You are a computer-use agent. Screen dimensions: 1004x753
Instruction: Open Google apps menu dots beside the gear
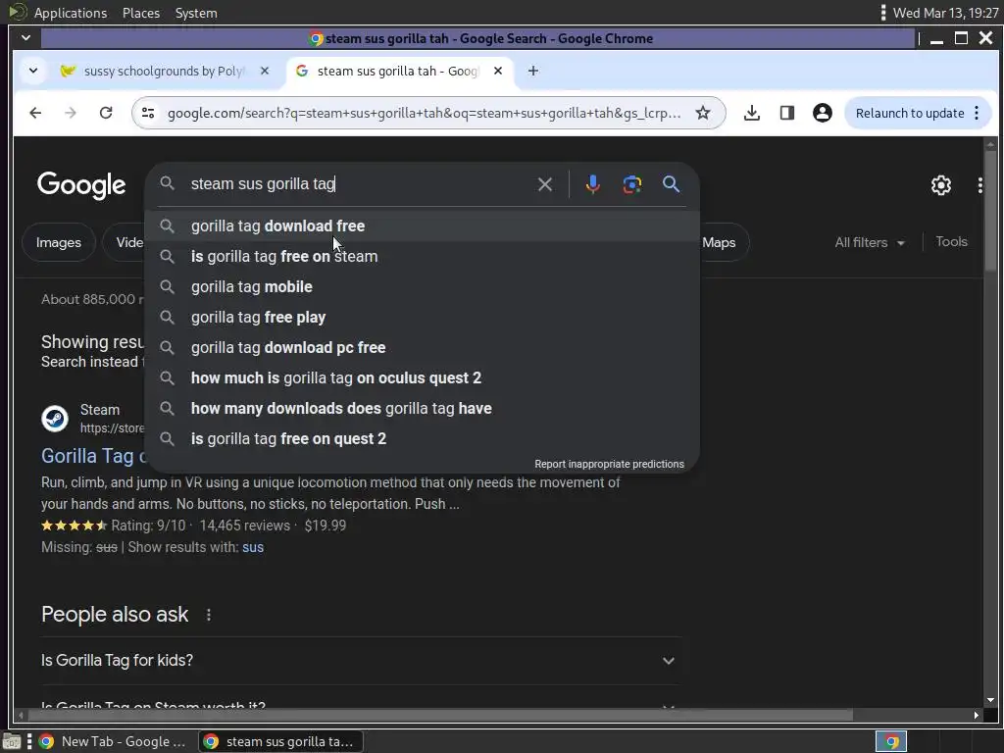pos(979,185)
